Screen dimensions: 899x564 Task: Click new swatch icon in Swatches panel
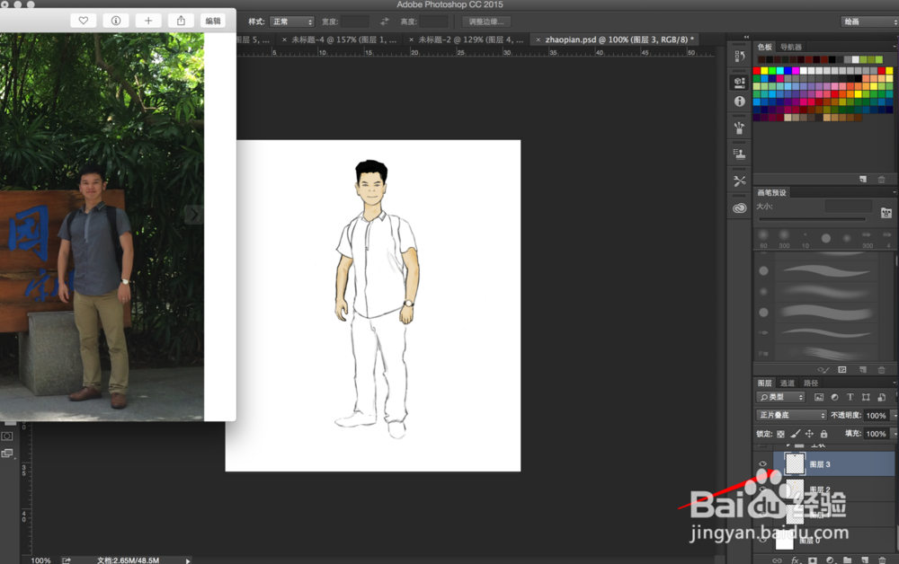[x=863, y=180]
